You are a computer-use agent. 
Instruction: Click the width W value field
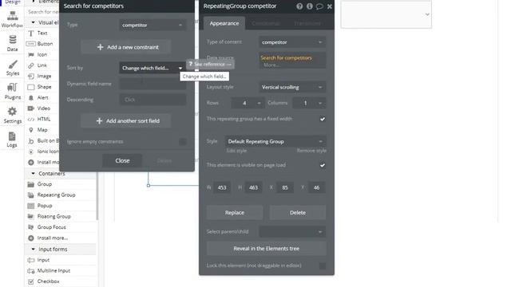click(x=222, y=188)
